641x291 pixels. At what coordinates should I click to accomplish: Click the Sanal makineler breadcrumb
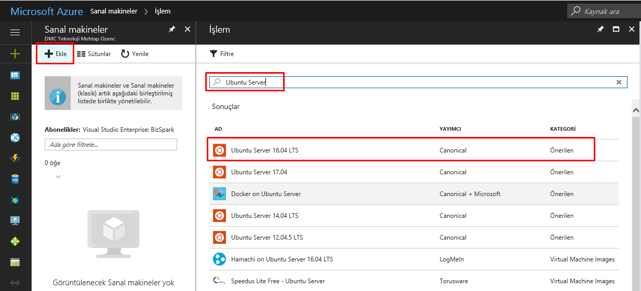(113, 11)
